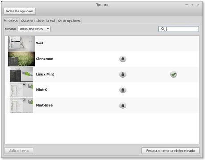This screenshot has width=205, height=160.
Task: Click the green checkmark on Linux Mint
Action: pyautogui.click(x=173, y=74)
